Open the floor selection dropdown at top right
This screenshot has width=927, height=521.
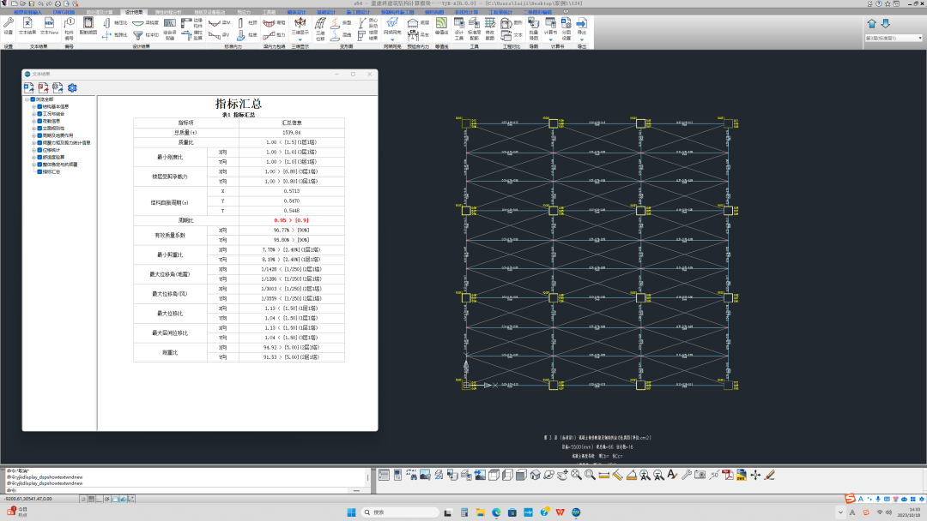tap(894, 39)
